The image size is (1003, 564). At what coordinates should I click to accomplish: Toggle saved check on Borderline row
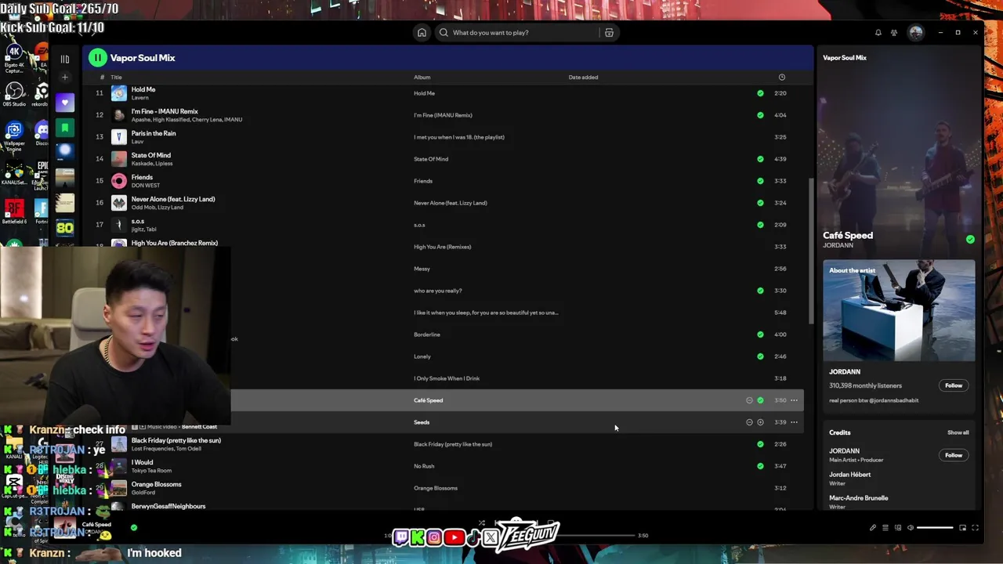tap(760, 334)
